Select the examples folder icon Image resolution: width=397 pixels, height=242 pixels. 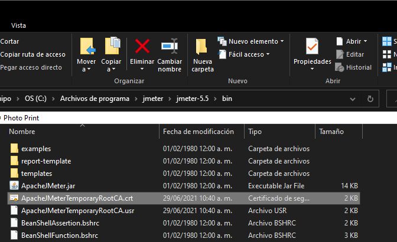[x=14, y=148]
